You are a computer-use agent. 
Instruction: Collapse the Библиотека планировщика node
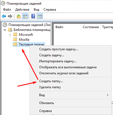[x=5, y=30]
